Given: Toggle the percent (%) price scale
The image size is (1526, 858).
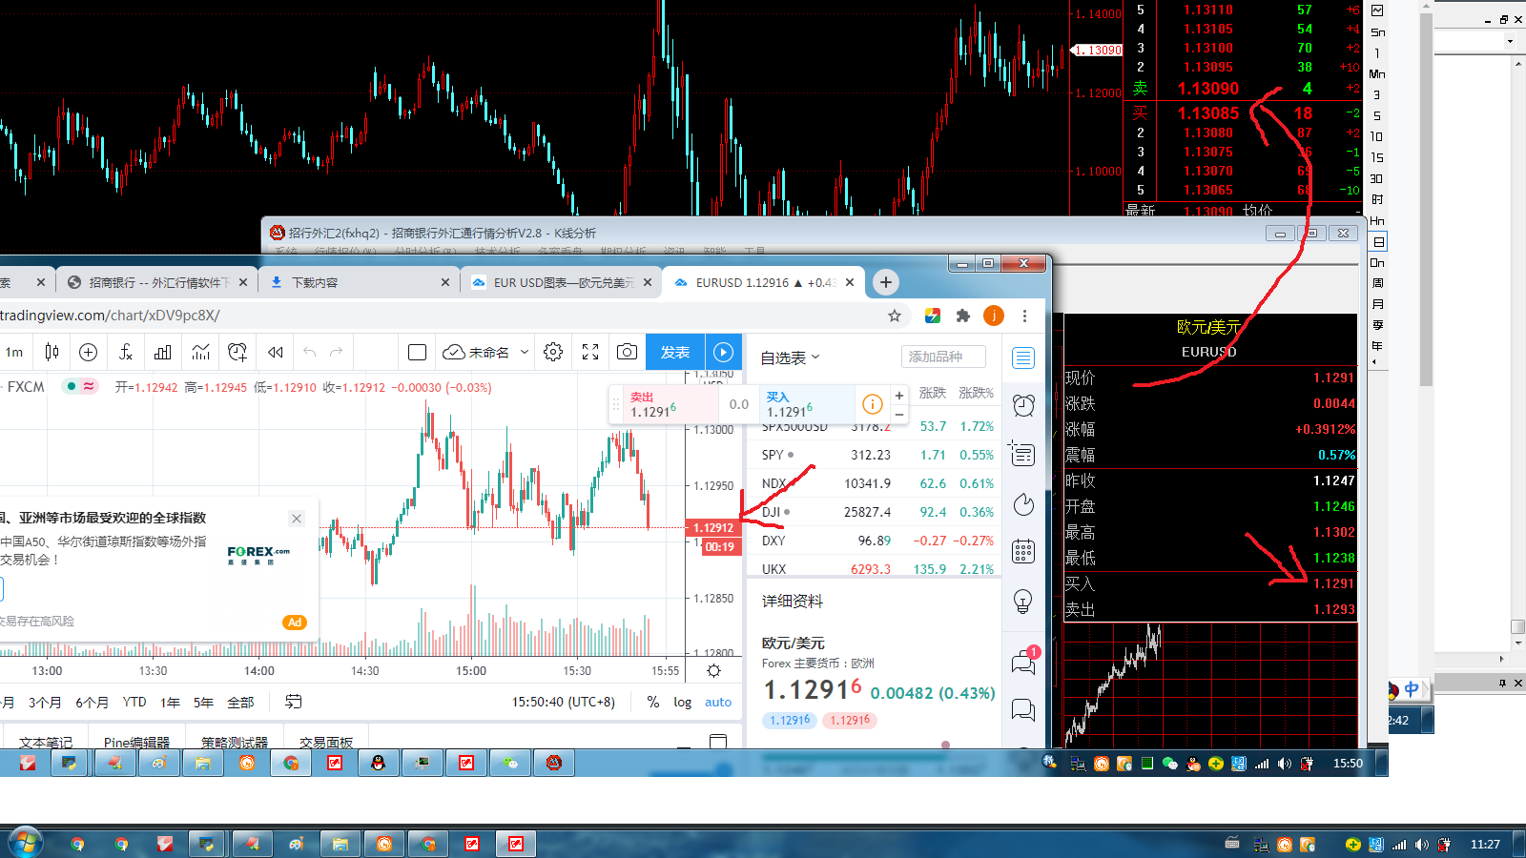Looking at the screenshot, I should coord(653,703).
